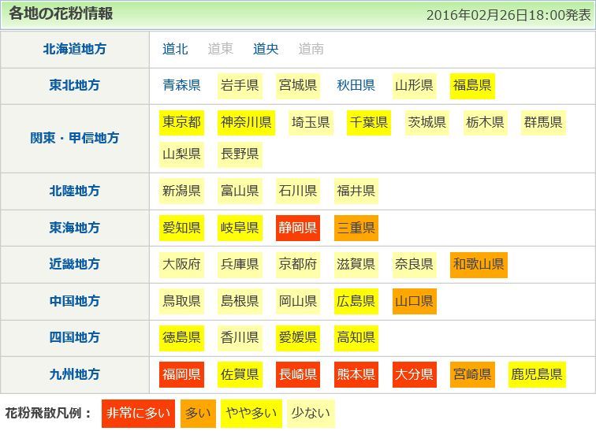Select the 大阪府 link
Image resolution: width=596 pixels, height=431 pixels.
pos(181,265)
